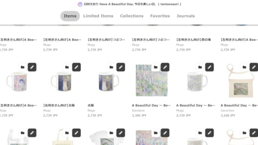Select the Items tab
The image size is (258, 145).
[70, 16]
